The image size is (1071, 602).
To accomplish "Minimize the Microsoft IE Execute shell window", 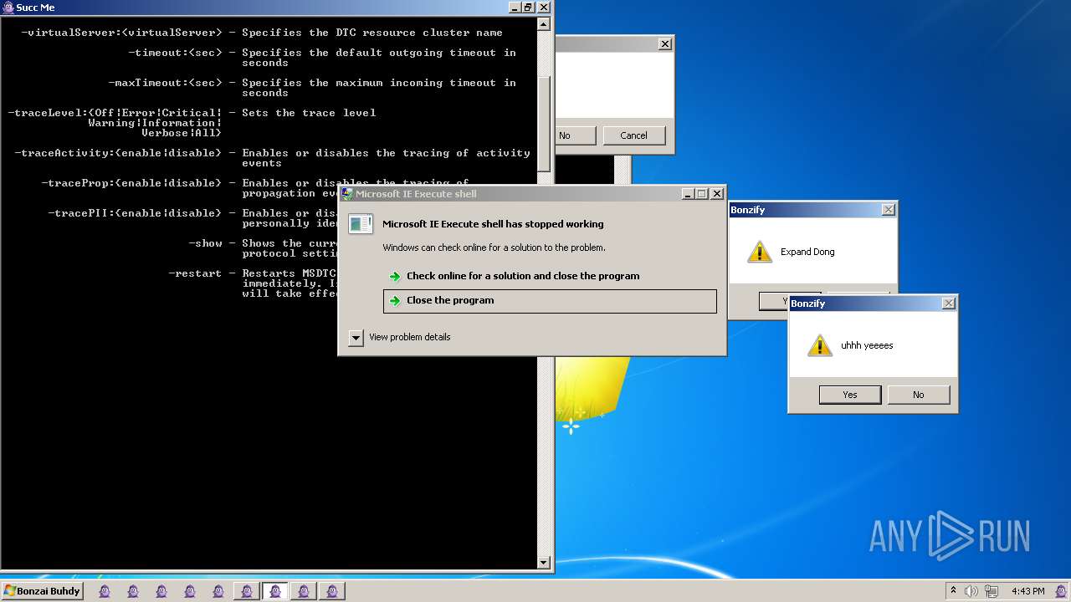I will 688,193.
